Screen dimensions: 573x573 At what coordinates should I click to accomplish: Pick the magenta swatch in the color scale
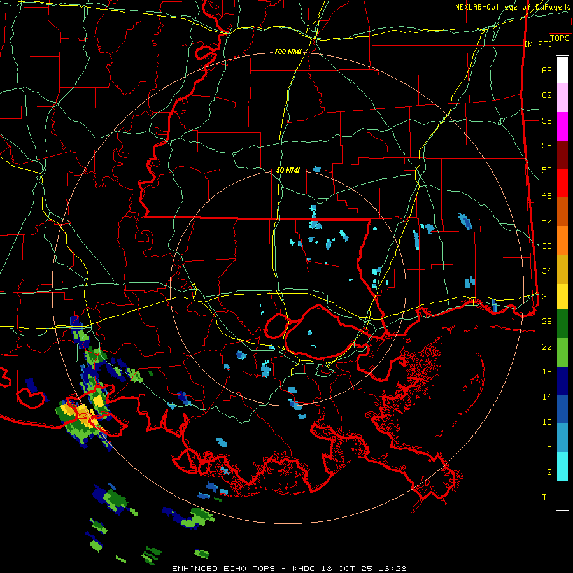point(562,127)
